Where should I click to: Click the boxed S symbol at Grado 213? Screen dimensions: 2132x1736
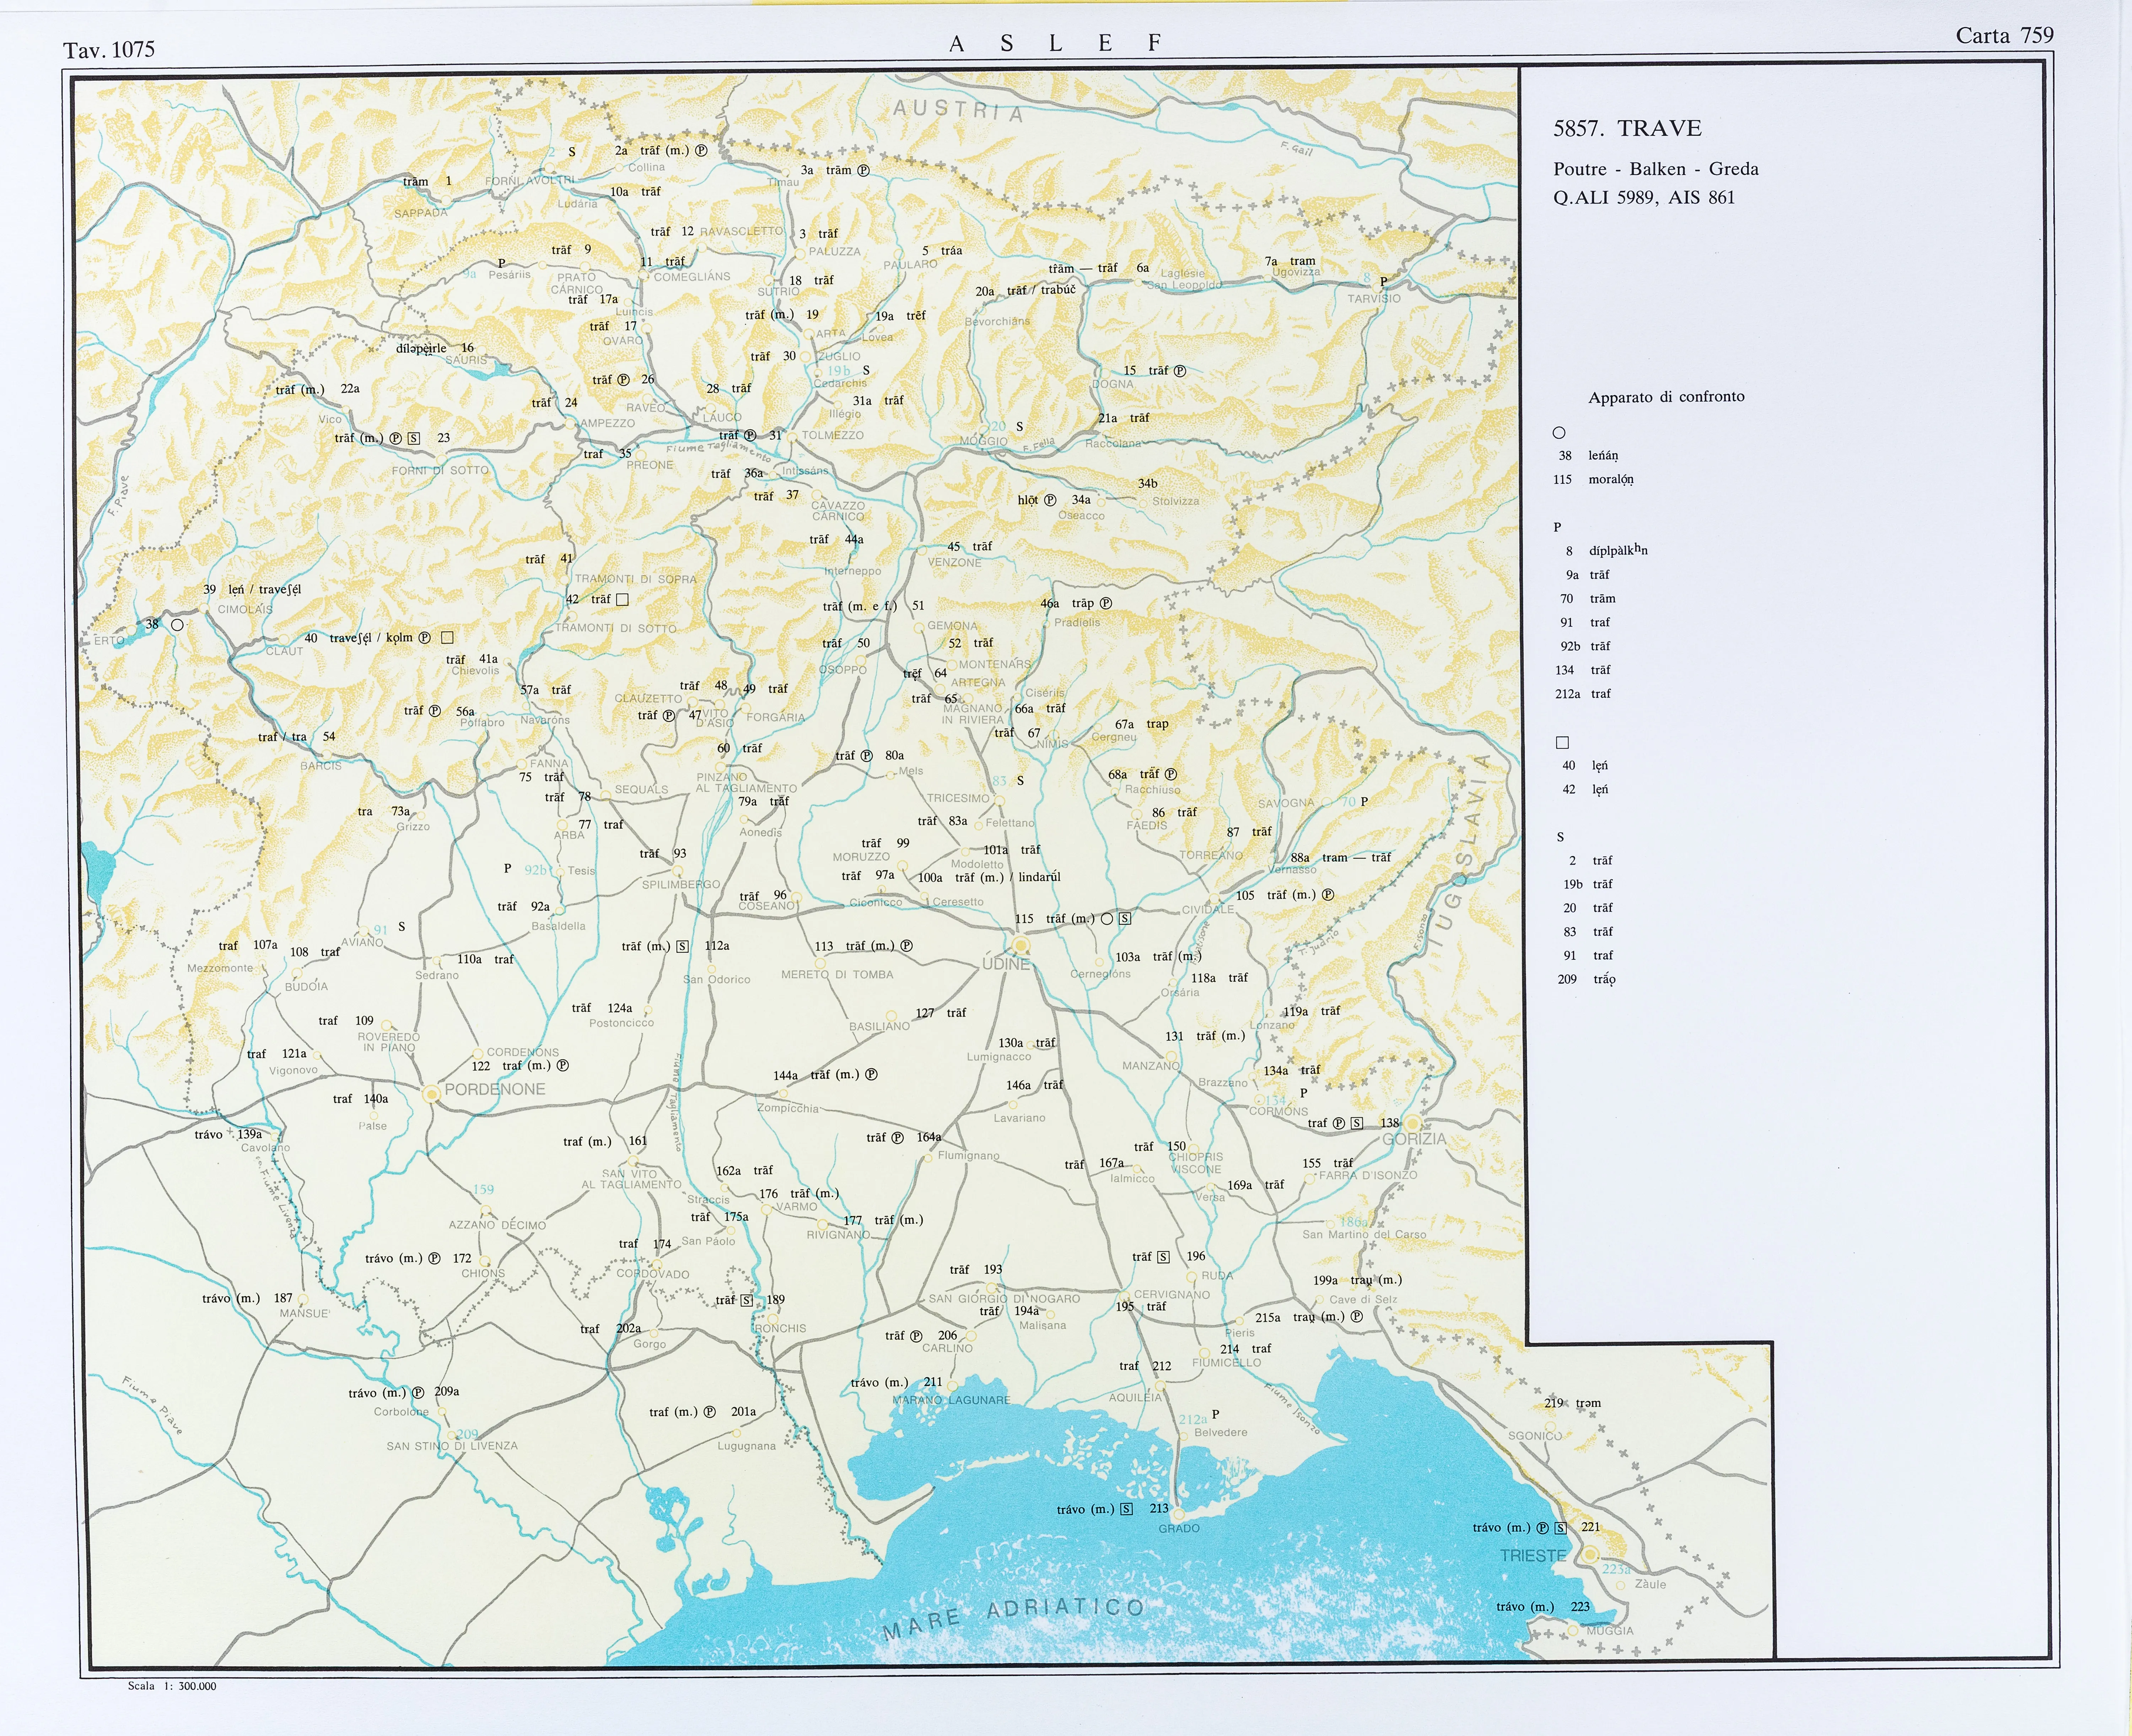coord(1127,1509)
